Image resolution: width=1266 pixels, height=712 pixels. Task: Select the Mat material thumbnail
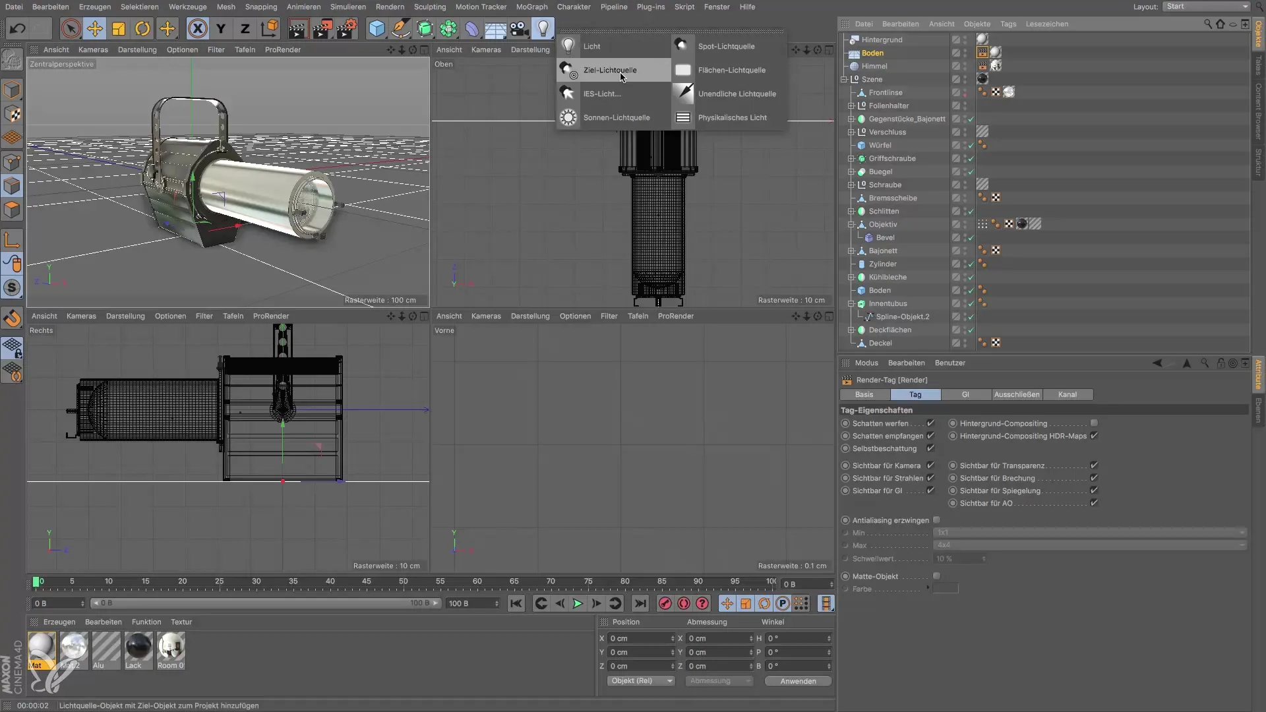(42, 651)
